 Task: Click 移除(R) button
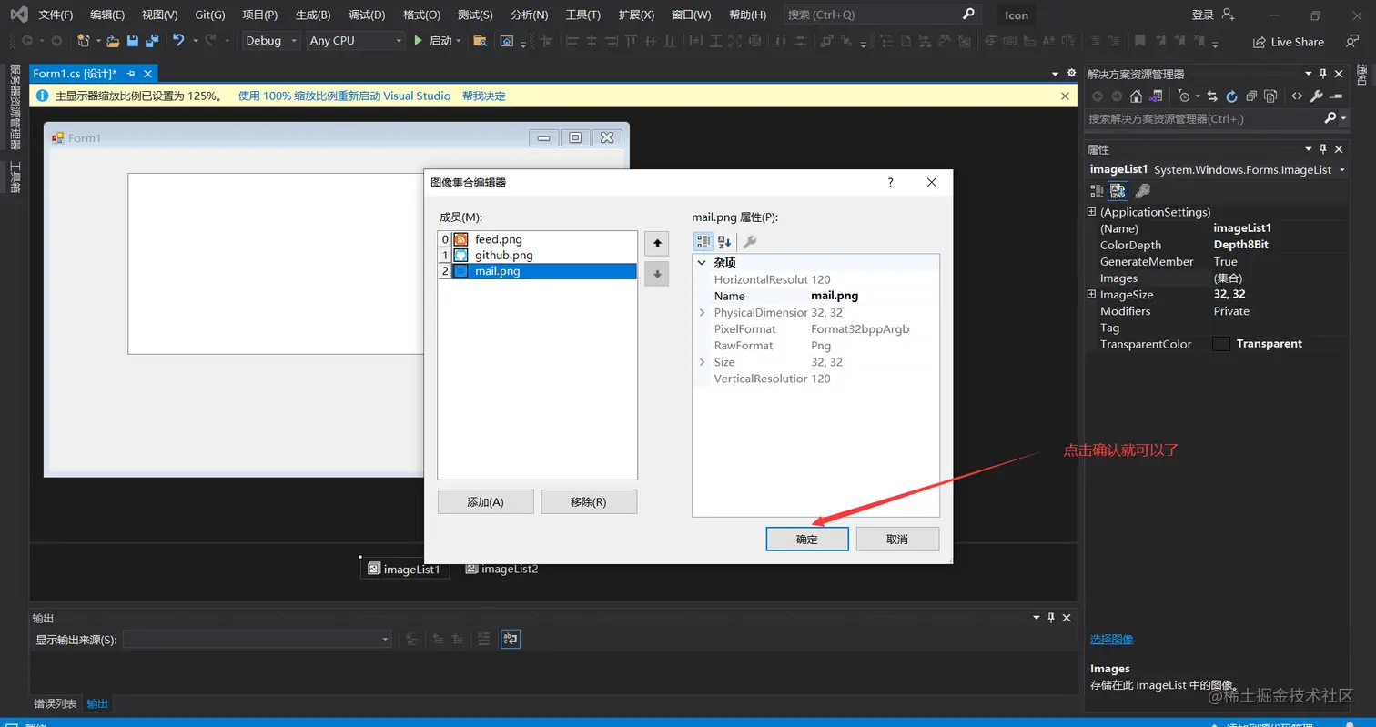(x=589, y=502)
